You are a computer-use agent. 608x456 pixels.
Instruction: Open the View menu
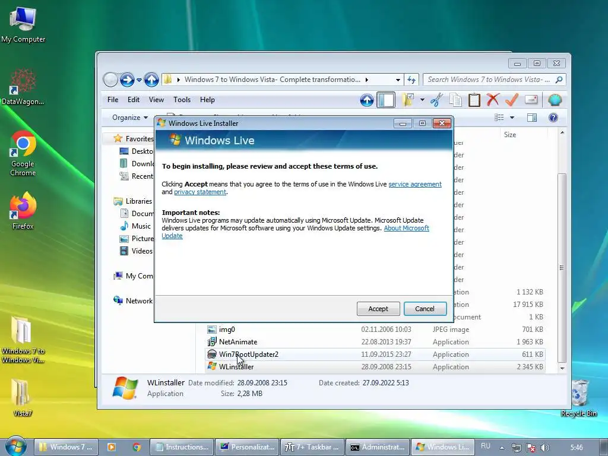coord(156,100)
